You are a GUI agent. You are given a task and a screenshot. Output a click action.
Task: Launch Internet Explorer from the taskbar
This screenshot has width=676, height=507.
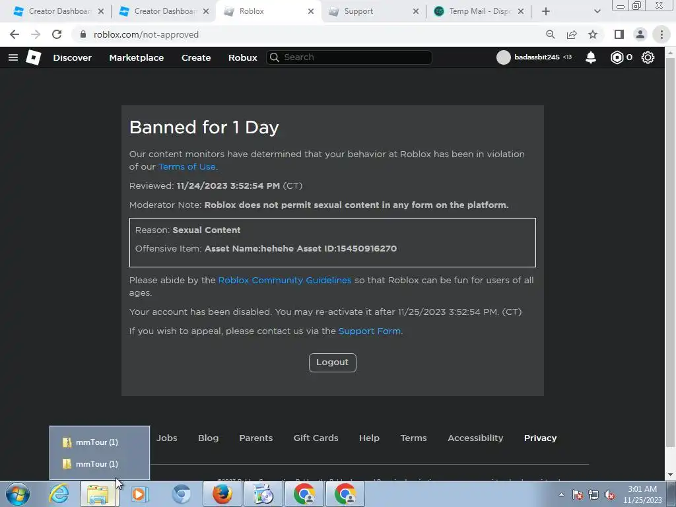59,494
